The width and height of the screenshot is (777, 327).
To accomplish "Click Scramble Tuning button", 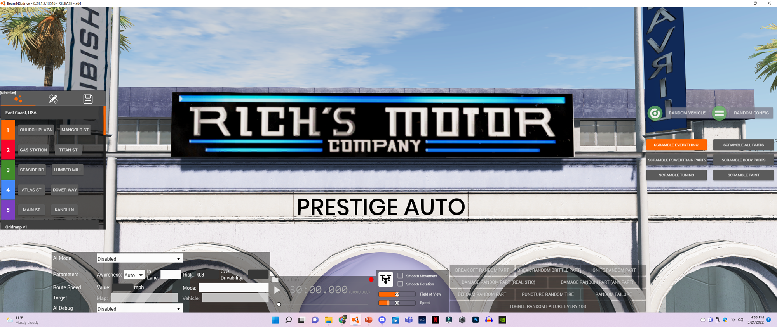I will click(x=676, y=175).
